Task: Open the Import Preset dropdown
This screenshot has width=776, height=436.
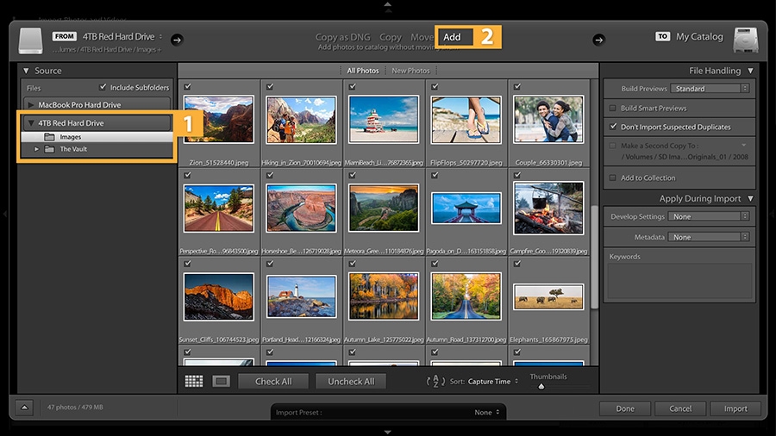Action: pyautogui.click(x=389, y=412)
